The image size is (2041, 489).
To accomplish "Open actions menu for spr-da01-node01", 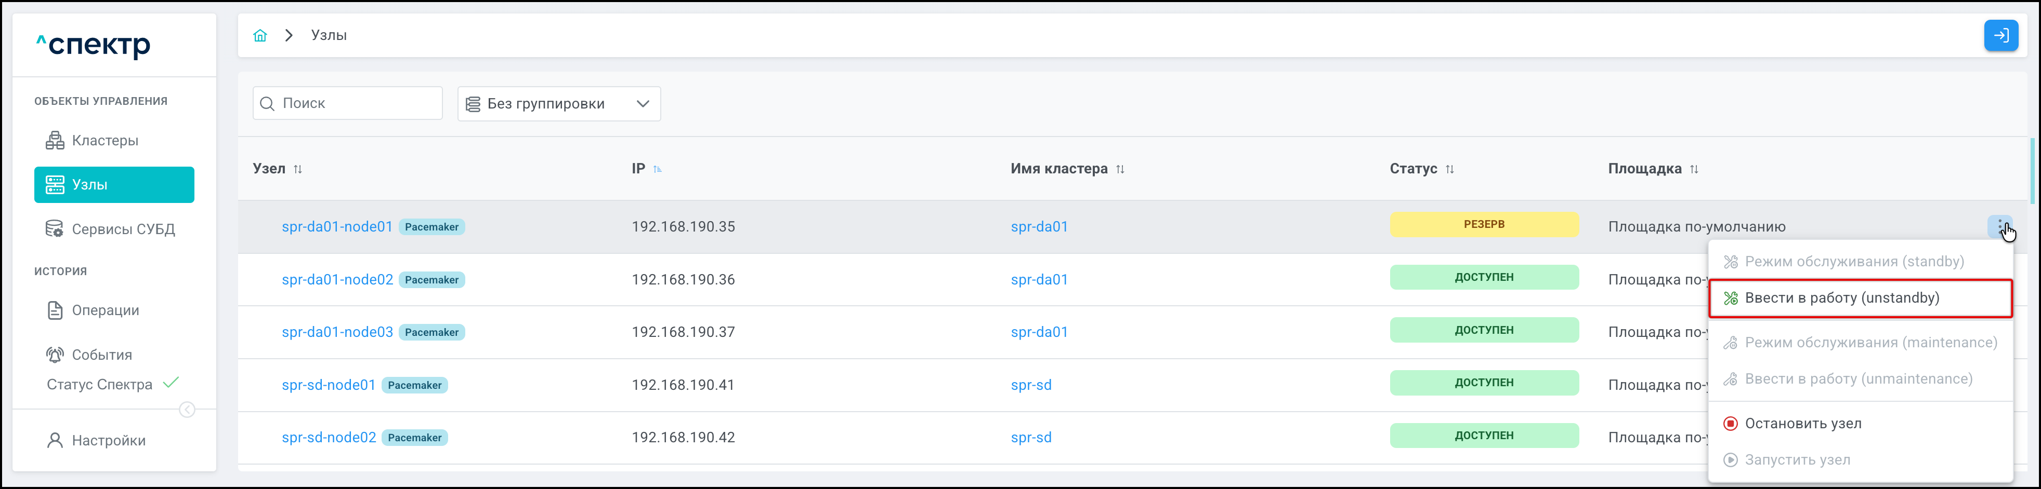I will click(x=1999, y=227).
